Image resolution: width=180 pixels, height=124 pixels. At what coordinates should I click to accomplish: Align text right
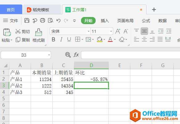coord(152,39)
